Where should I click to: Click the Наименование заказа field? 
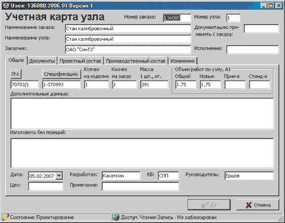coord(128,28)
